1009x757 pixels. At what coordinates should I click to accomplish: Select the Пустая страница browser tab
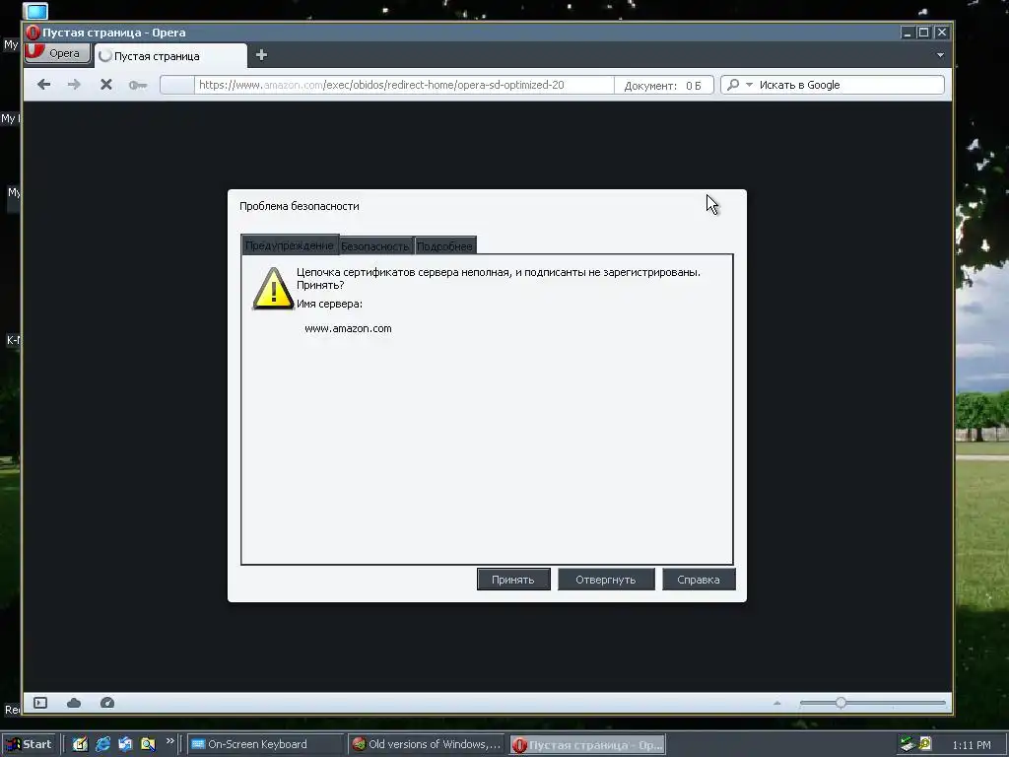tap(170, 56)
